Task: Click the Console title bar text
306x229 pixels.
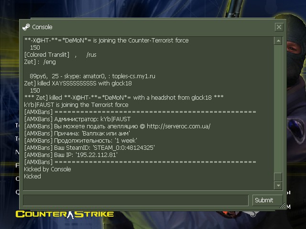Action: (42, 27)
